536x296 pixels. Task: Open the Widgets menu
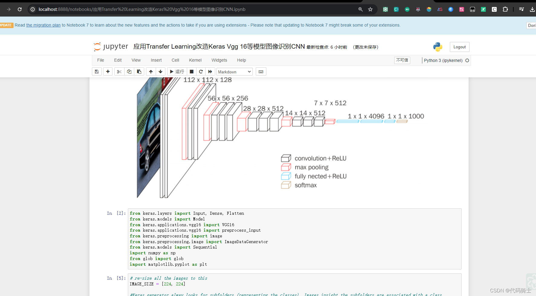(219, 60)
